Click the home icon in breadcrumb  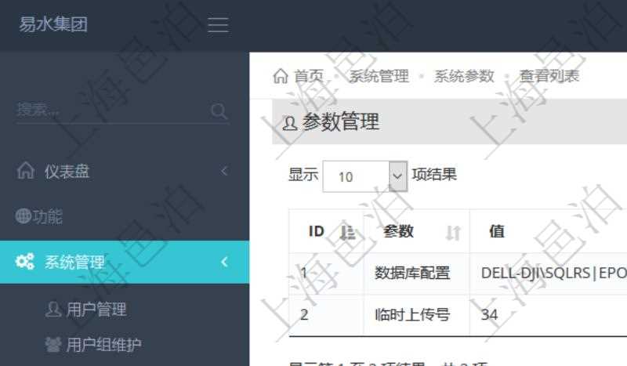point(281,75)
